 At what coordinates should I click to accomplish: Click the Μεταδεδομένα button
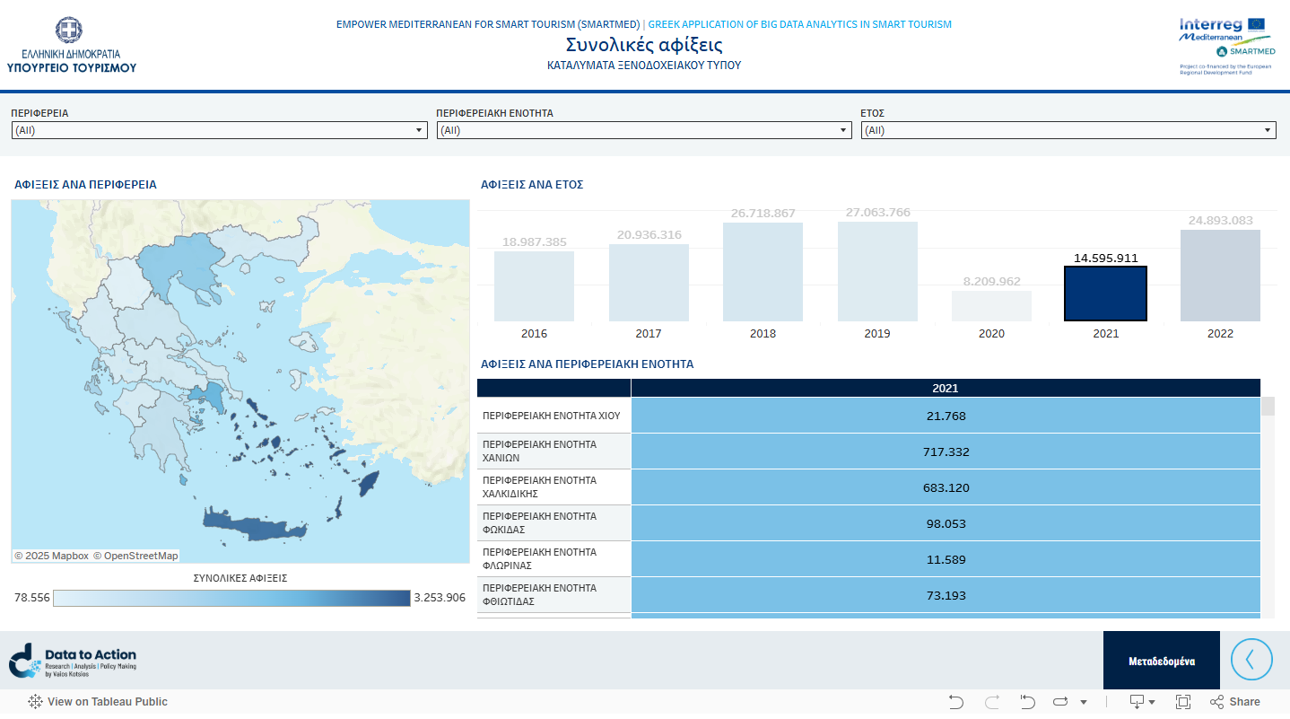tap(1161, 661)
